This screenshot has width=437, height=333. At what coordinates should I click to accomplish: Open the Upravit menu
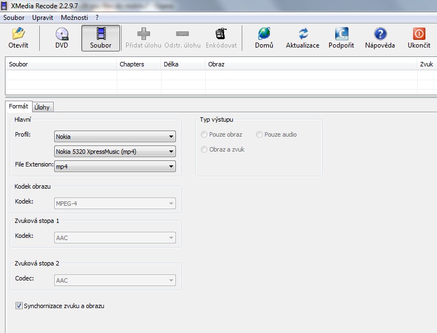[43, 18]
